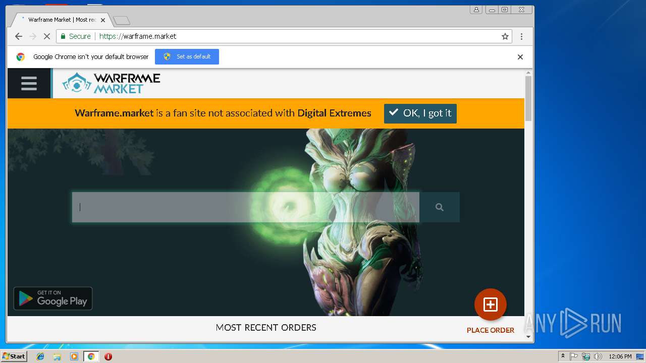
Task: Click page scrollbar up arrow
Action: 528,73
